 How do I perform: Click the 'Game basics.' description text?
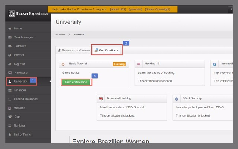coord(71,73)
